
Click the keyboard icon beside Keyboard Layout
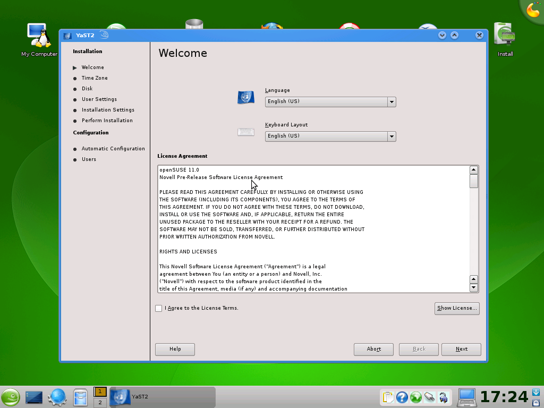tap(245, 132)
